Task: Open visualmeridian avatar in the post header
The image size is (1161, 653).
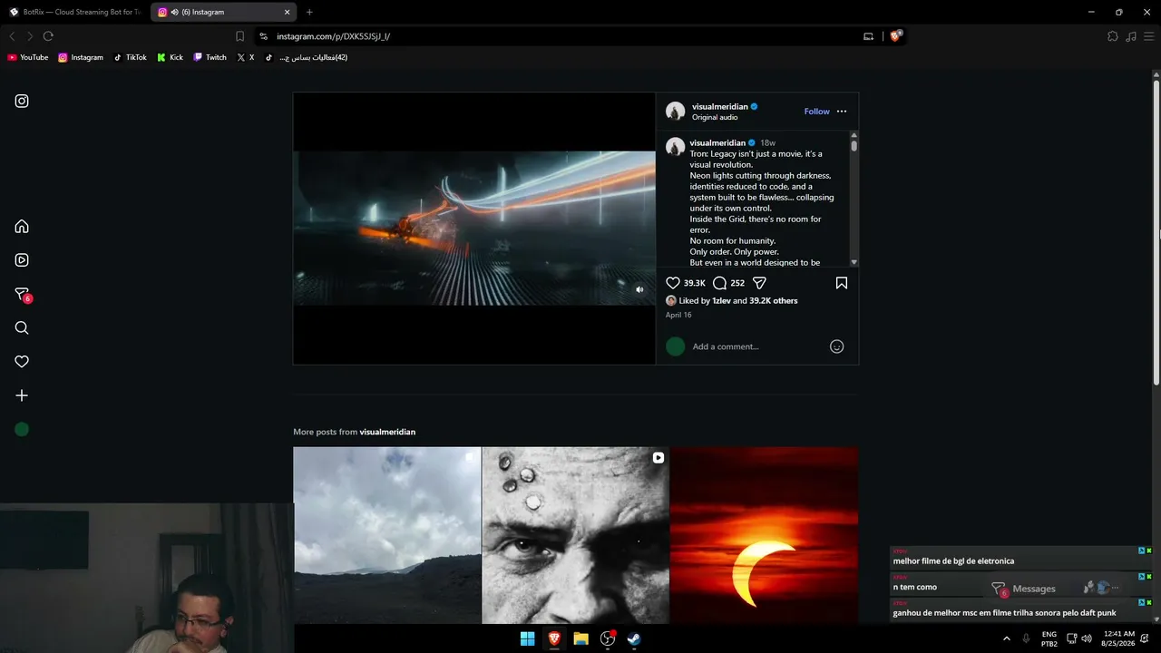Action: [676, 112]
